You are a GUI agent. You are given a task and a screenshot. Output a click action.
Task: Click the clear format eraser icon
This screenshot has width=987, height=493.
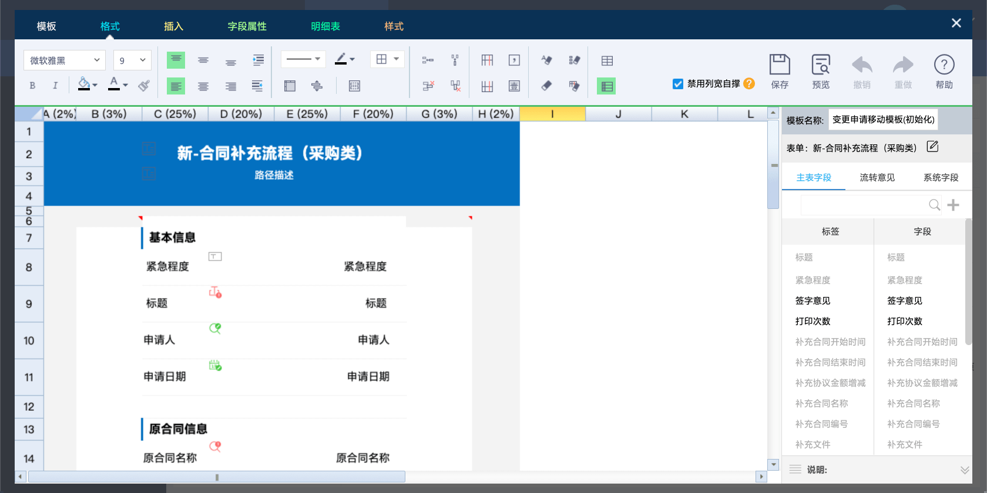[x=546, y=60]
